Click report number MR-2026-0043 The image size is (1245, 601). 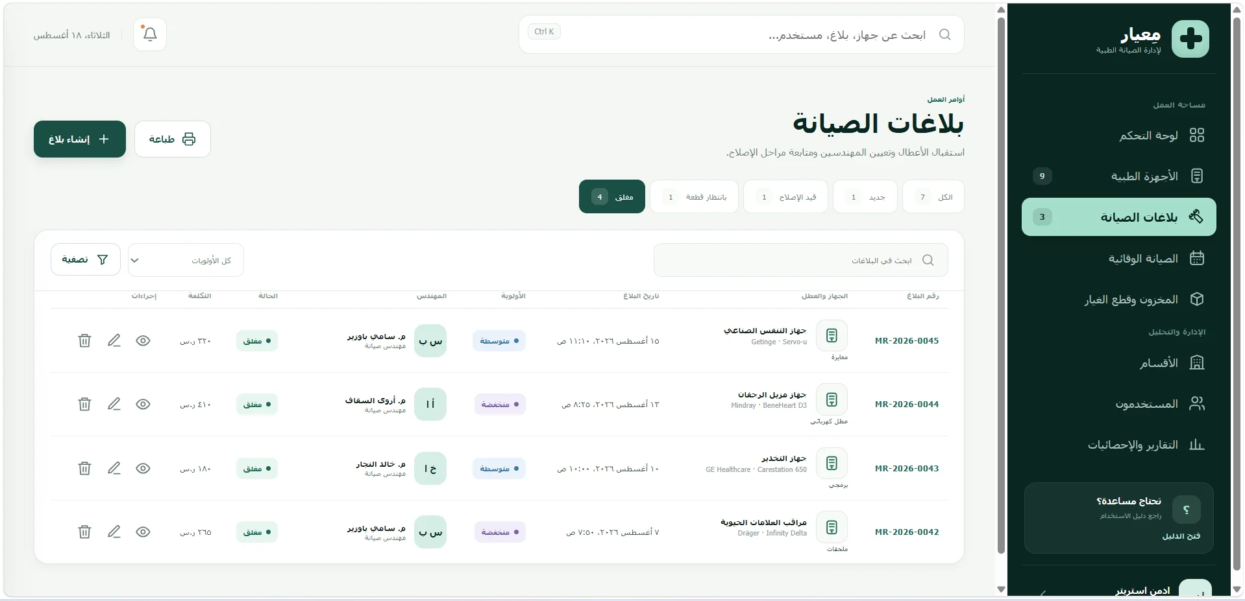[907, 468]
